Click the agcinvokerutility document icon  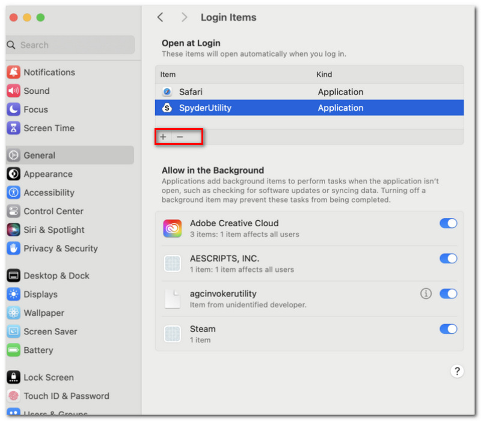click(x=173, y=299)
